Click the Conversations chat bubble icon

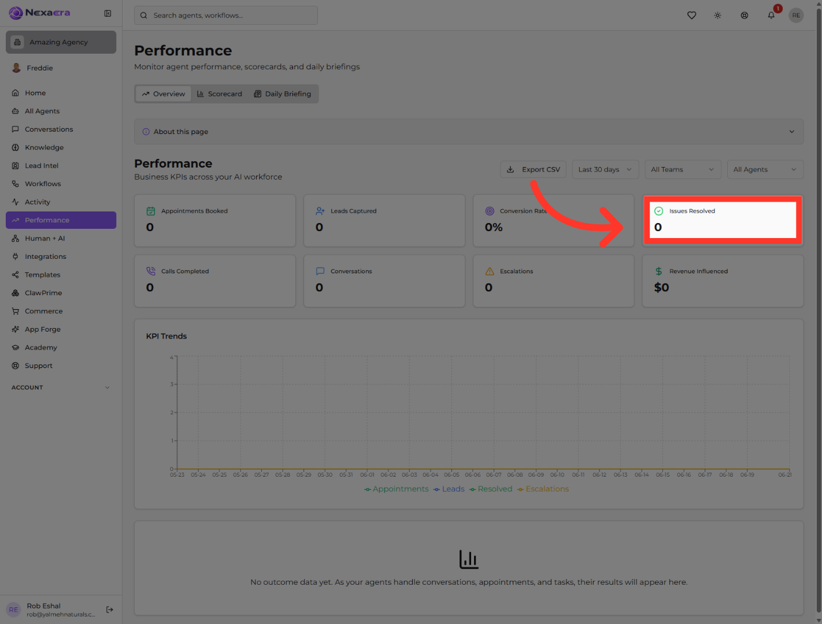pyautogui.click(x=320, y=272)
